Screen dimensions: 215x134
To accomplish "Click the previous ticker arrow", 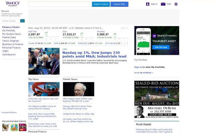I will pyautogui.click(x=125, y=43).
